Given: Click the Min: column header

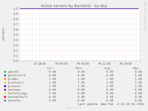Looking at the screenshot, I should [x=79, y=68].
